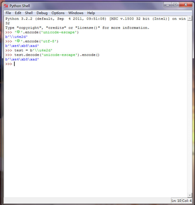Viewport: 195px width, 205px height.
Task: Minimize the Python Shell window
Action: tap(167, 5)
